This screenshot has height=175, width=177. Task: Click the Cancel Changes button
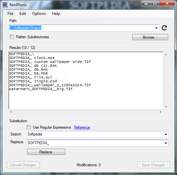click(x=23, y=165)
